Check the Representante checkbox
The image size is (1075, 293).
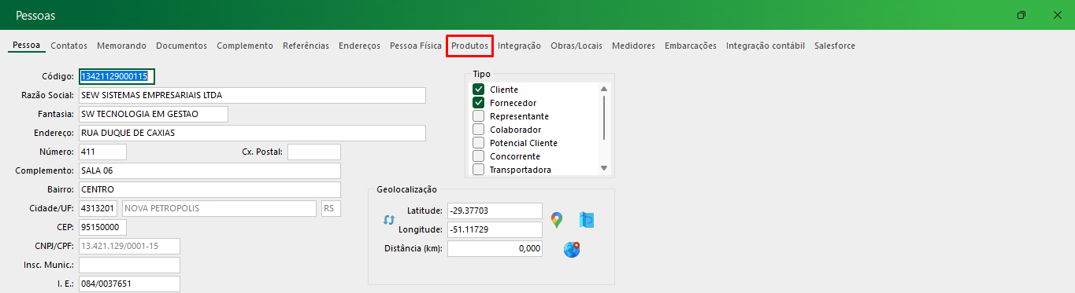pyautogui.click(x=478, y=116)
